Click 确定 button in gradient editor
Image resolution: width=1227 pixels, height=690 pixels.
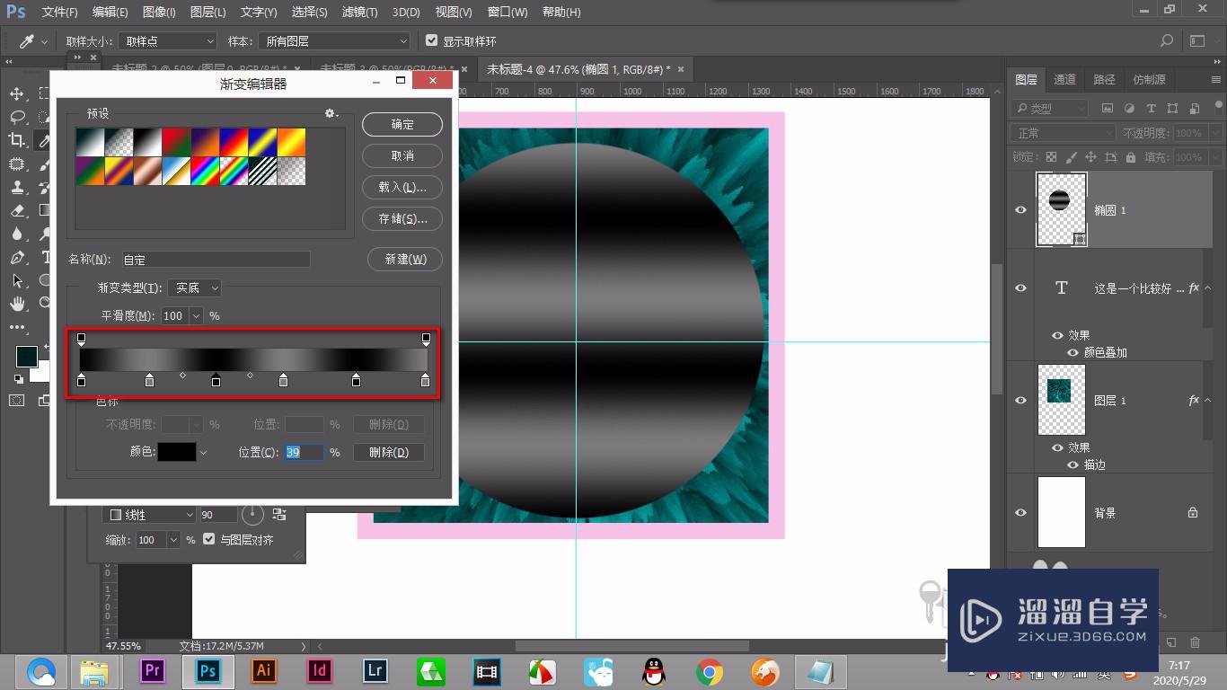point(402,125)
